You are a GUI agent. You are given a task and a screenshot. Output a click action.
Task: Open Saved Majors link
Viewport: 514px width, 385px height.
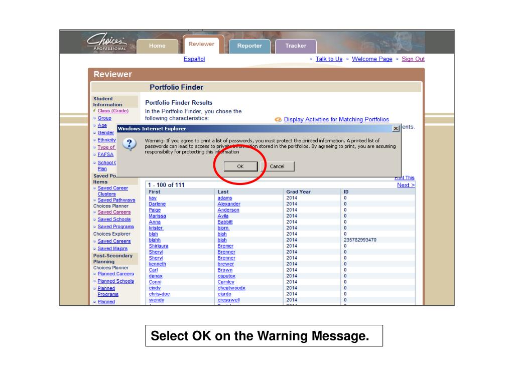tap(112, 249)
